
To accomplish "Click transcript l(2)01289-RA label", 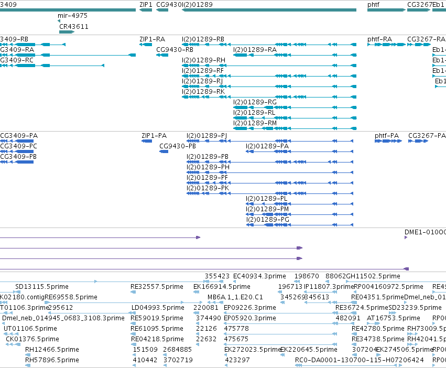I will 255,50.
